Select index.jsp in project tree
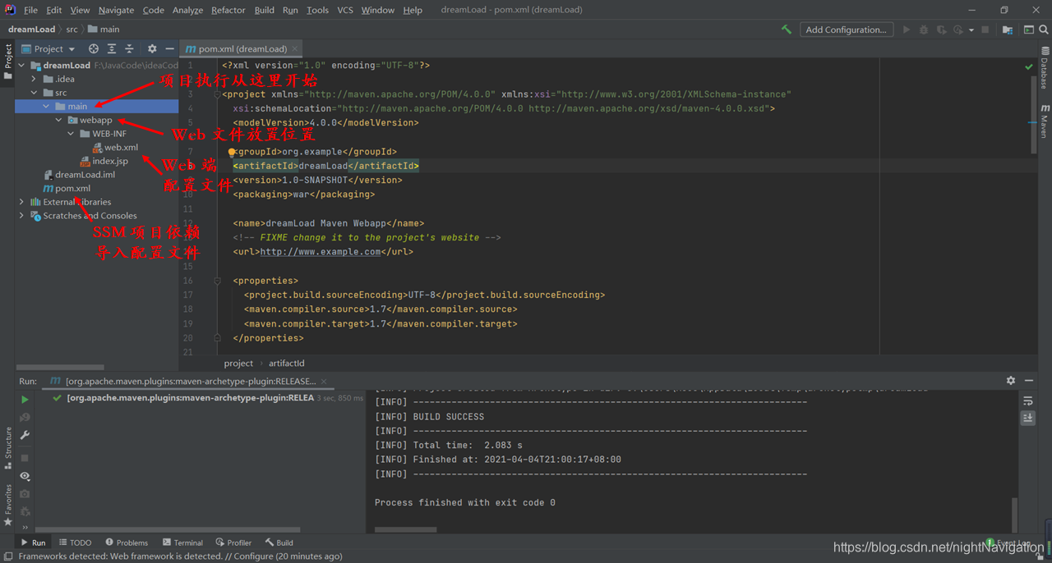This screenshot has width=1052, height=563. tap(104, 161)
